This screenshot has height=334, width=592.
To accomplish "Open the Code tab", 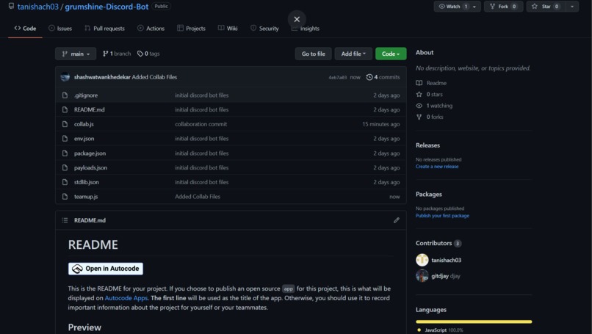I will pos(25,29).
